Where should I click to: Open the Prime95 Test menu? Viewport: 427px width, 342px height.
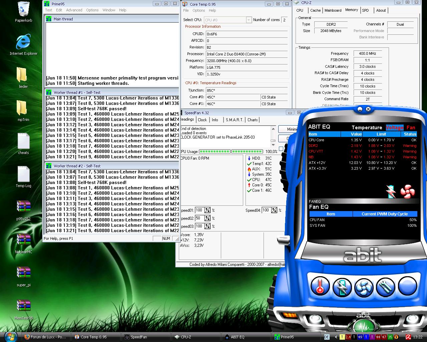tap(49, 10)
